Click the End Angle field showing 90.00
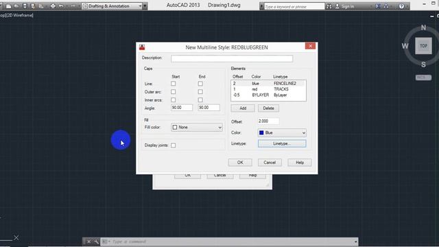The image size is (439, 247). (209, 108)
